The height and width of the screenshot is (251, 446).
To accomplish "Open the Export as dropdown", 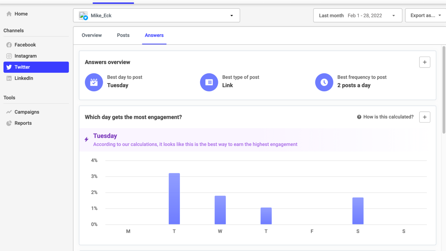I will (x=425, y=15).
